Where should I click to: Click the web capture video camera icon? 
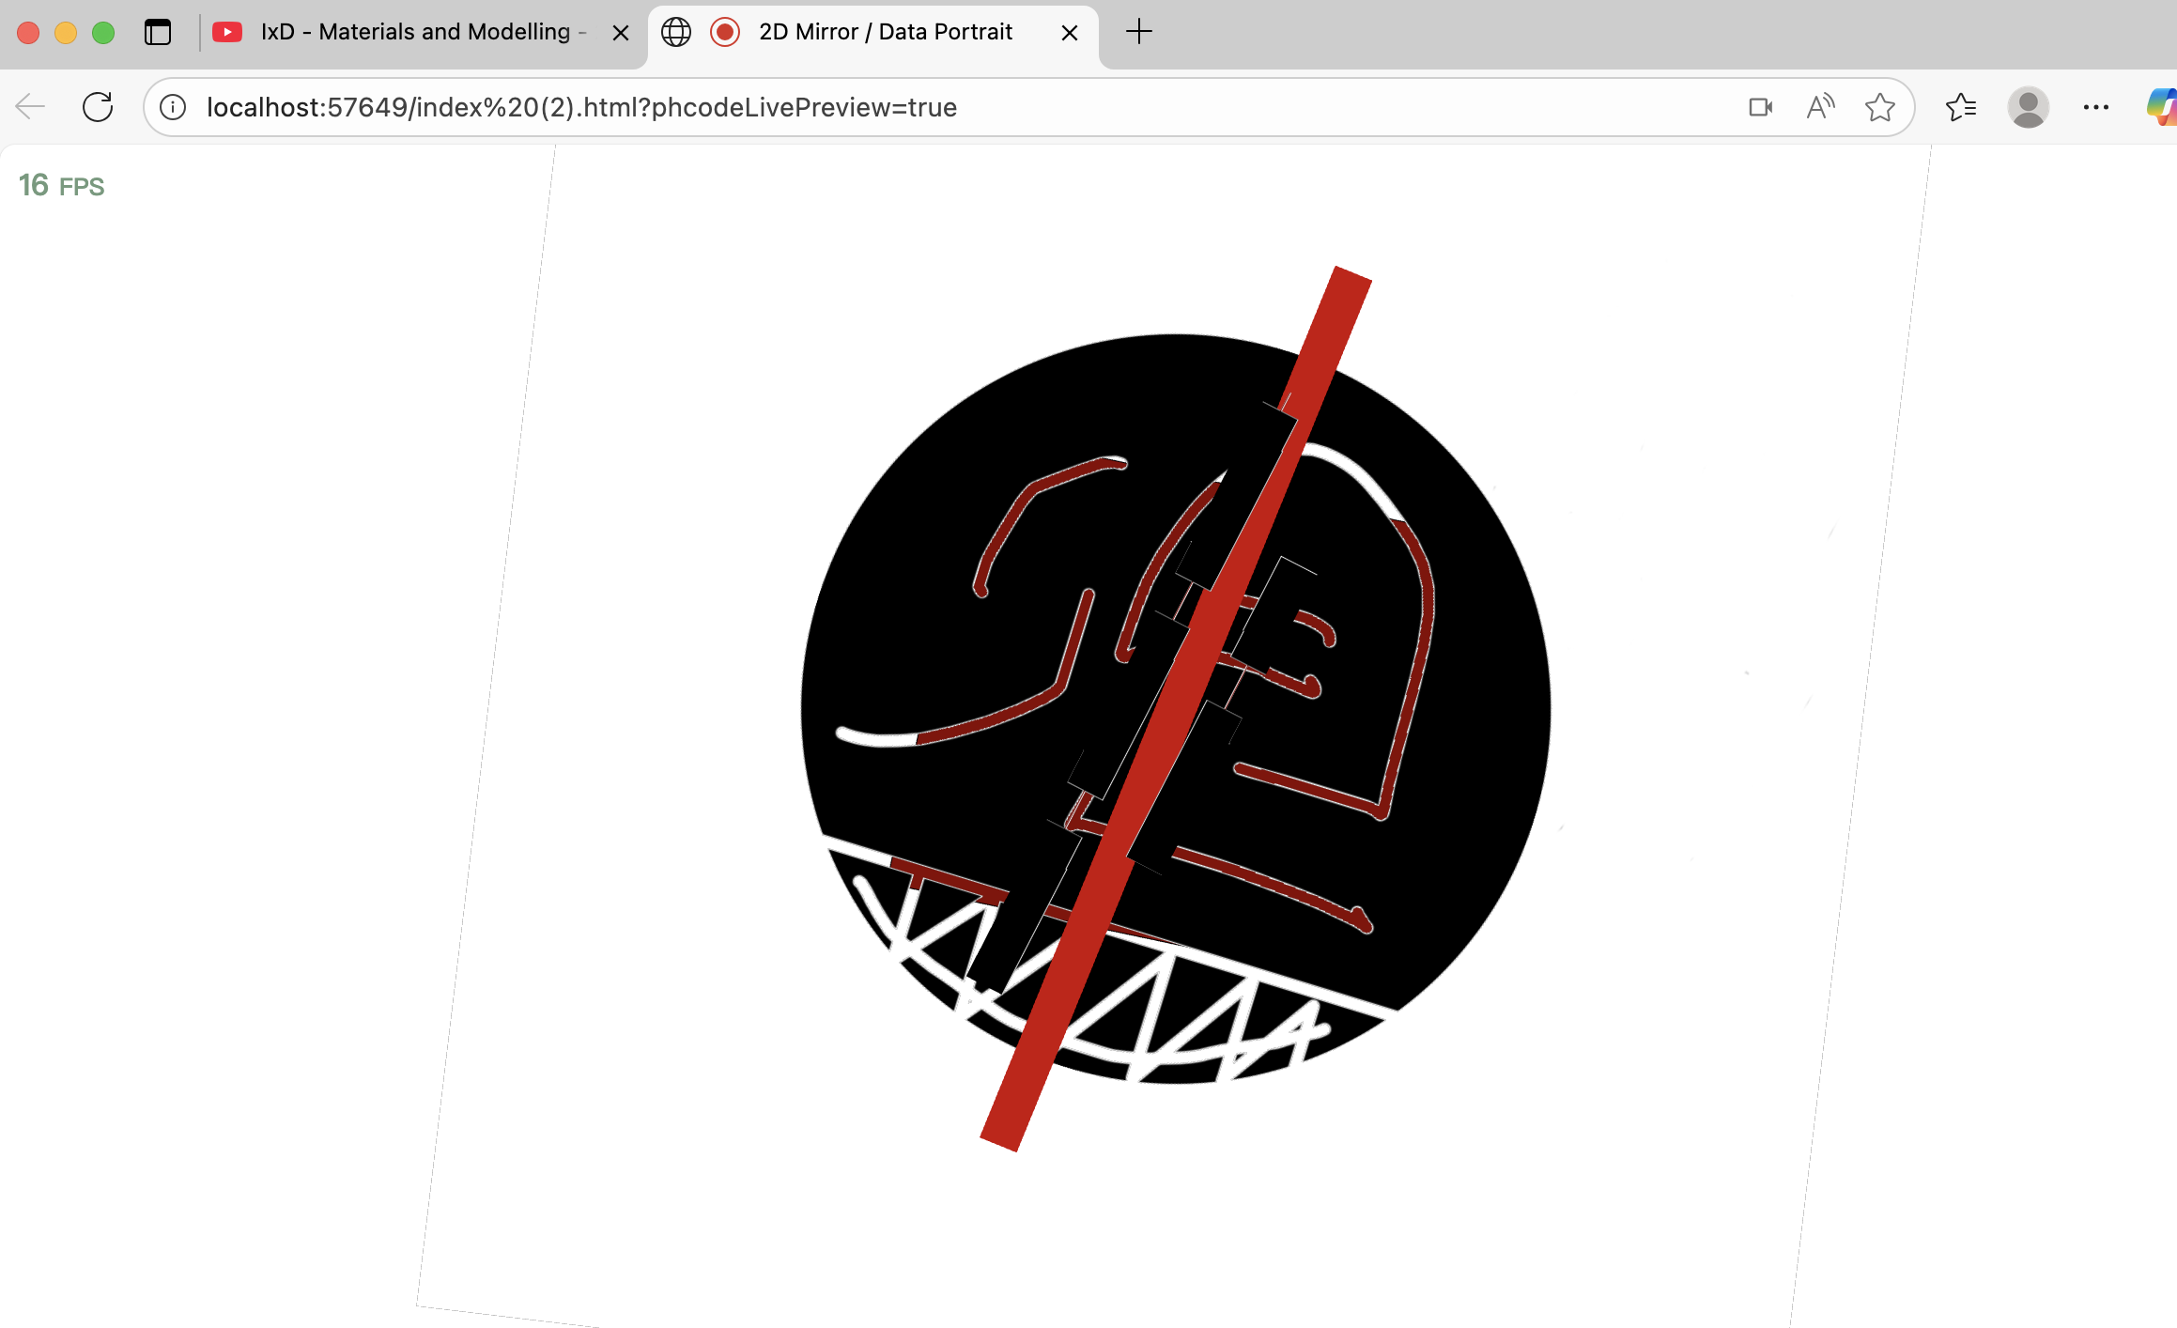1760,107
